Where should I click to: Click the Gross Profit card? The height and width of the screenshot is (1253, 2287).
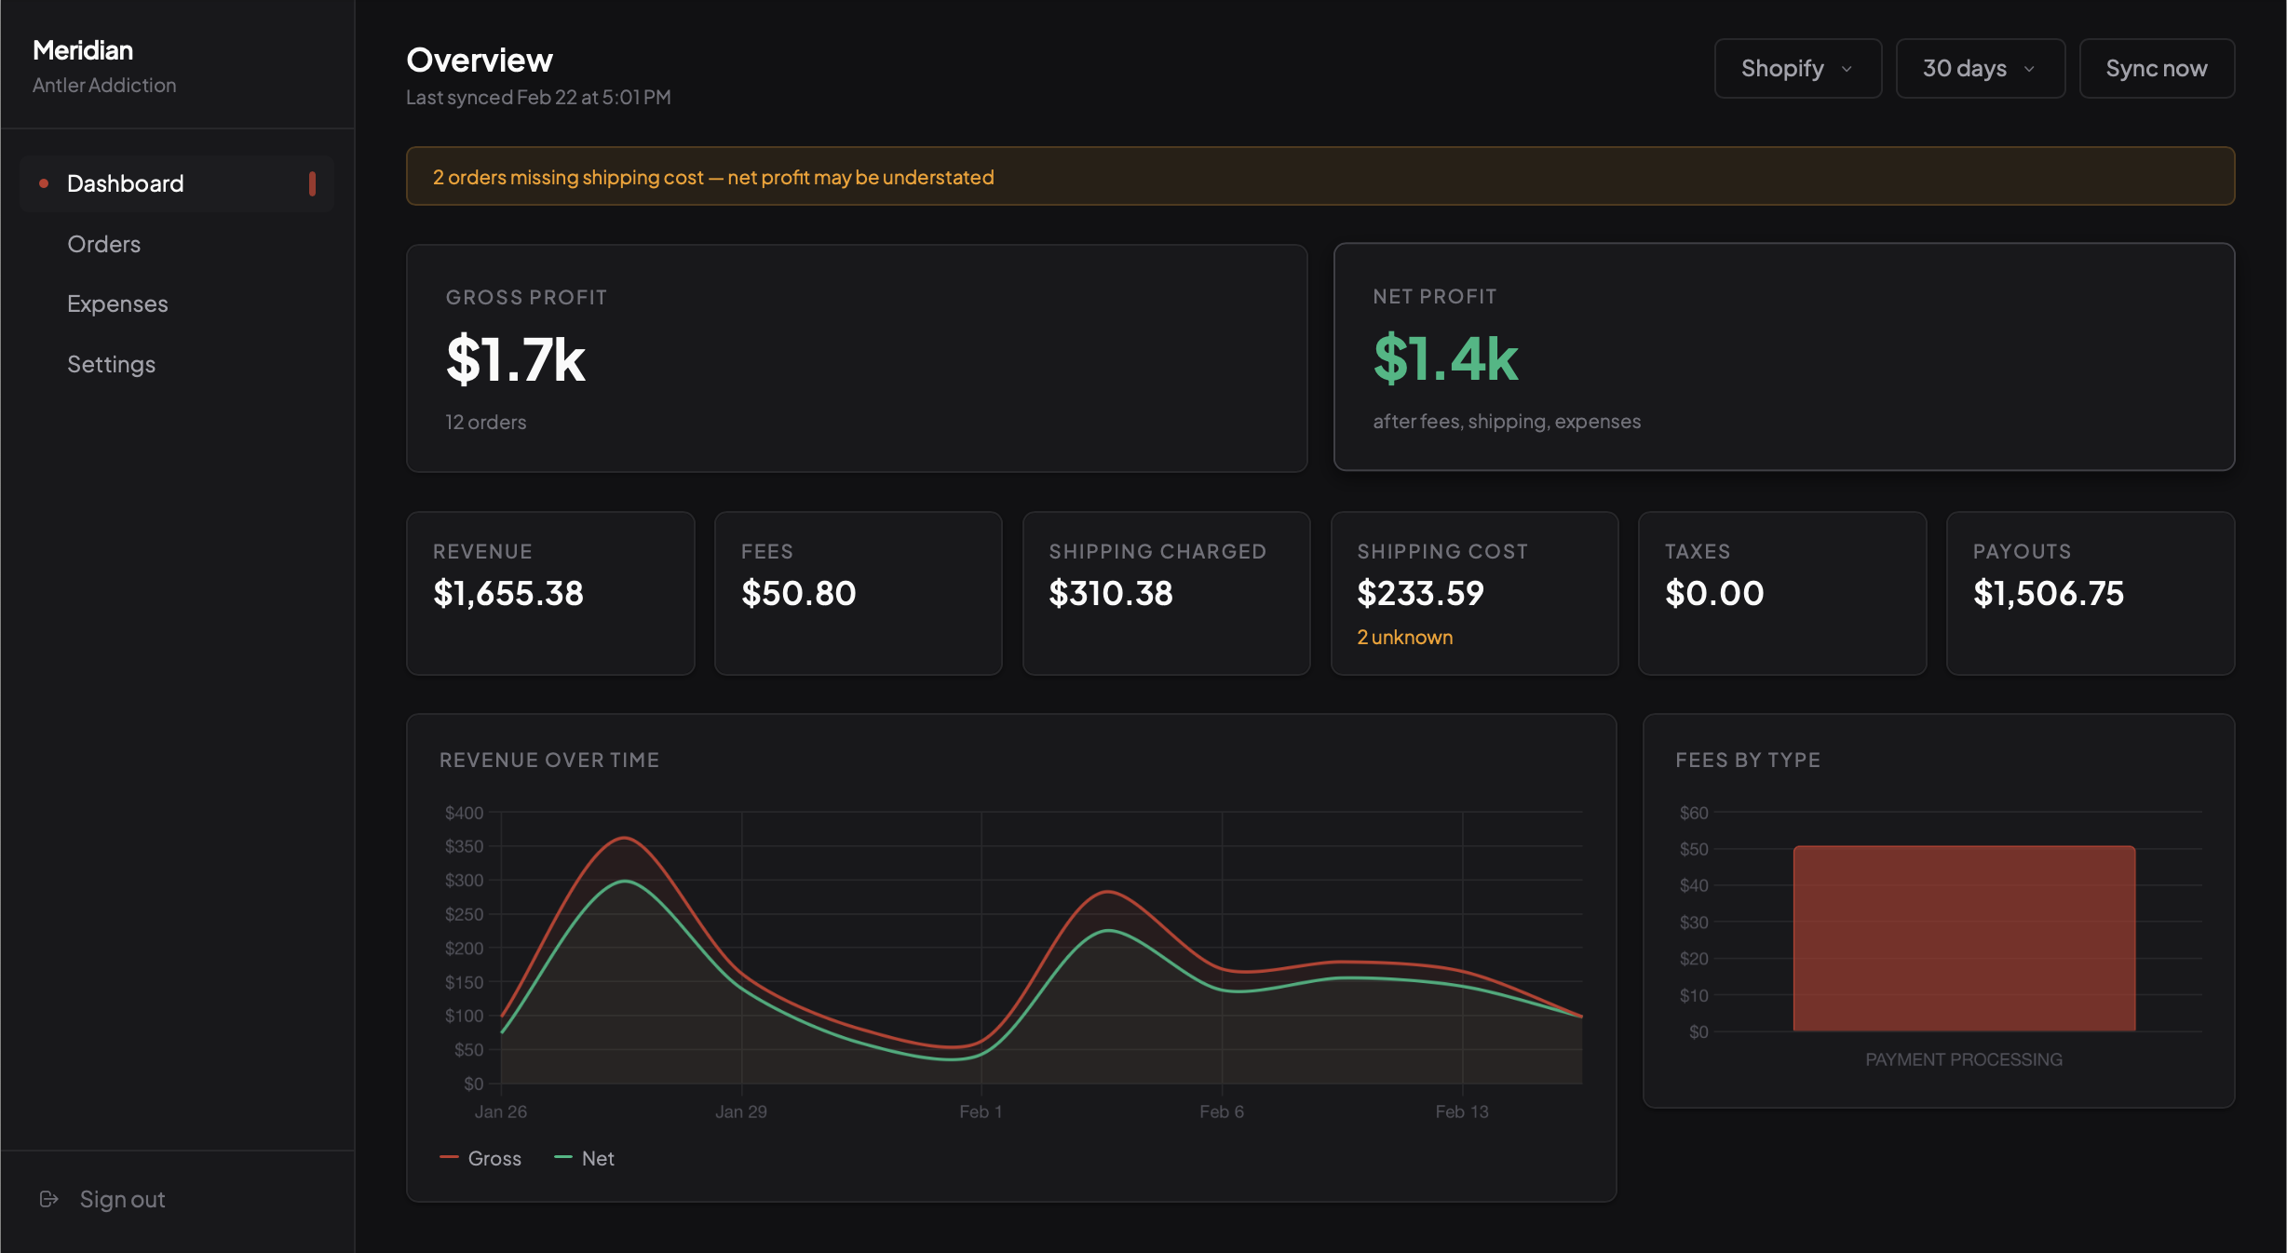click(856, 358)
